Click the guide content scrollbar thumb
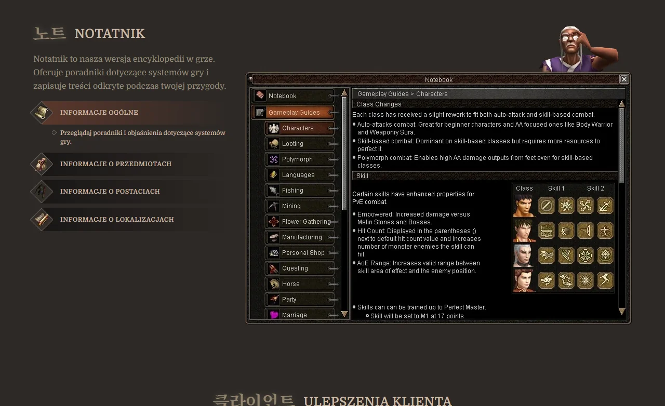 pyautogui.click(x=622, y=145)
